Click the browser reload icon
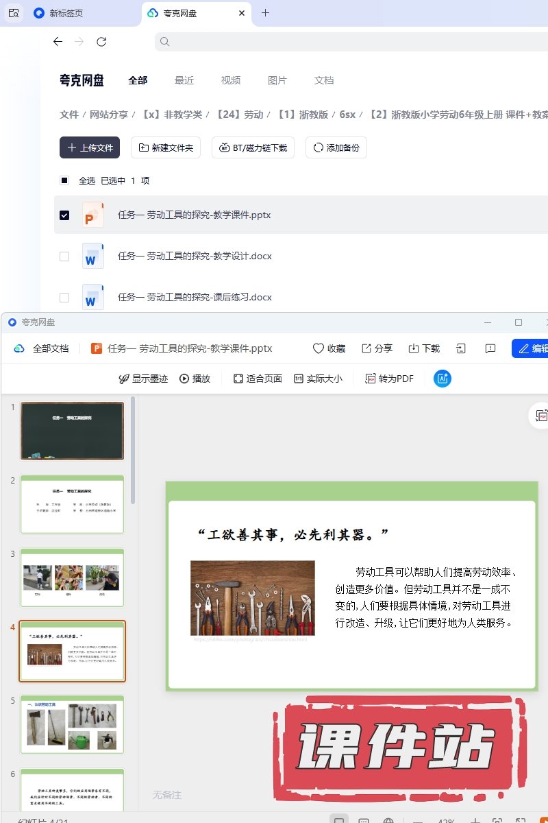The width and height of the screenshot is (548, 823). (101, 42)
